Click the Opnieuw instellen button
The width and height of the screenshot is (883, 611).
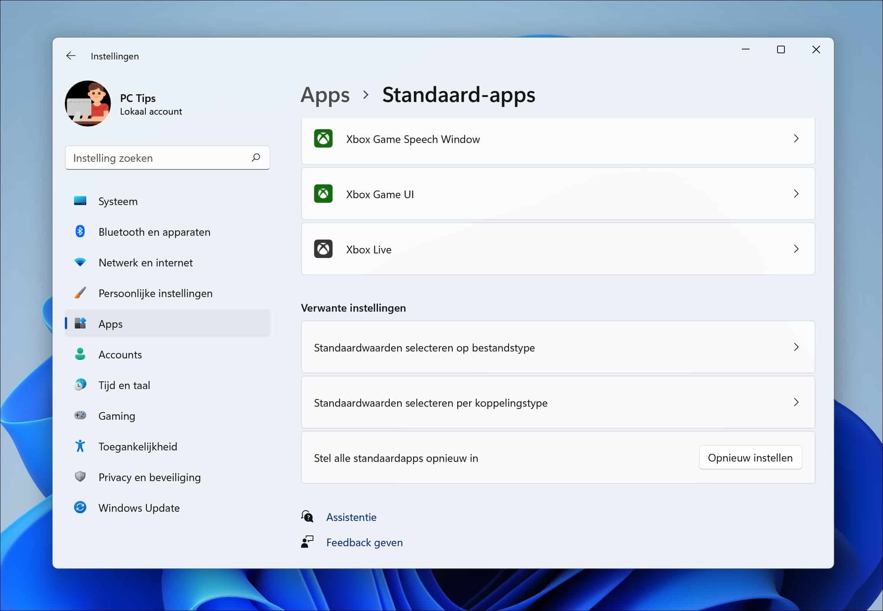[x=750, y=457]
